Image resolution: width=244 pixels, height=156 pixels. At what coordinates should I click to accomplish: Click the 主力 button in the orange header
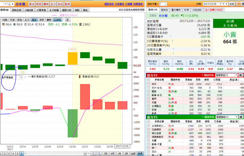point(53,4)
